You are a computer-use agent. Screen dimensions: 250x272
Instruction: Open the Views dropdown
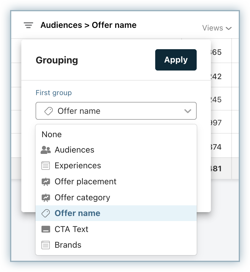point(217,28)
